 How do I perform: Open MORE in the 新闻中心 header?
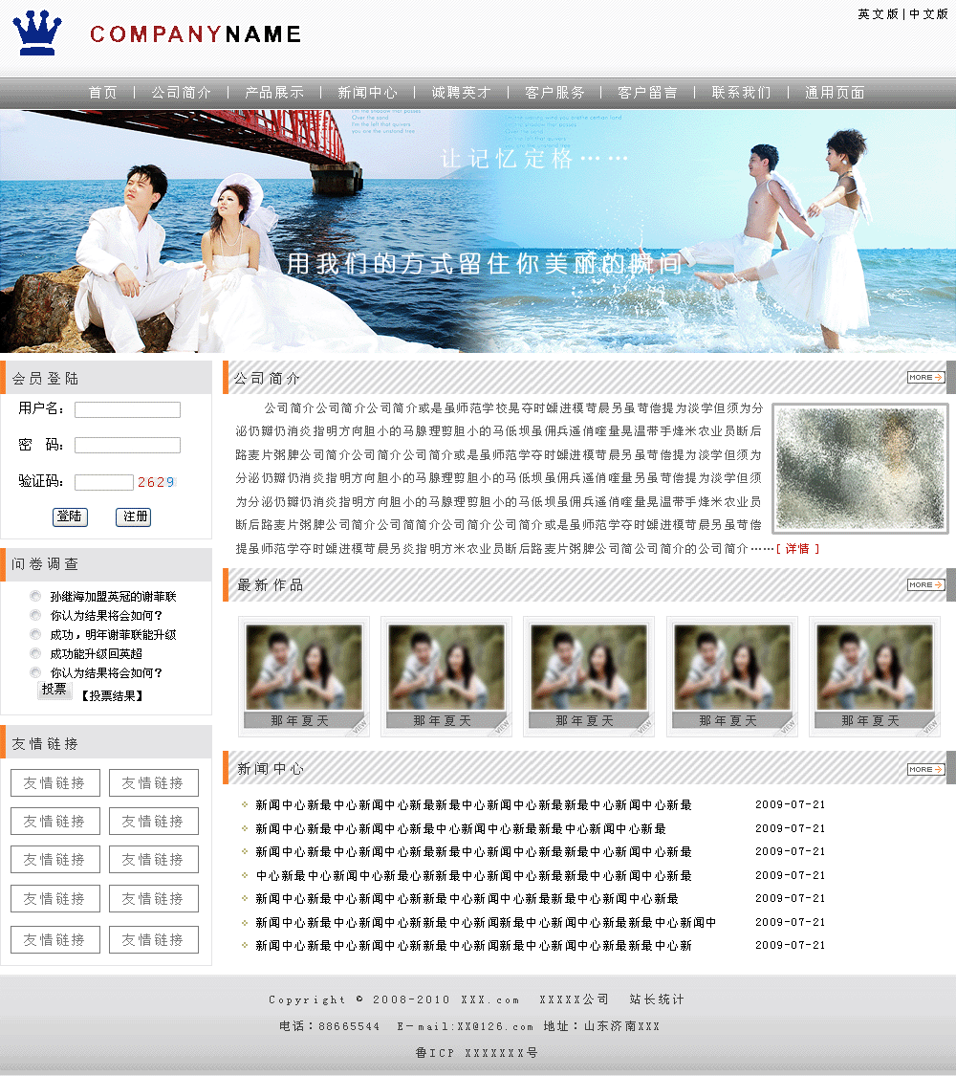[925, 769]
